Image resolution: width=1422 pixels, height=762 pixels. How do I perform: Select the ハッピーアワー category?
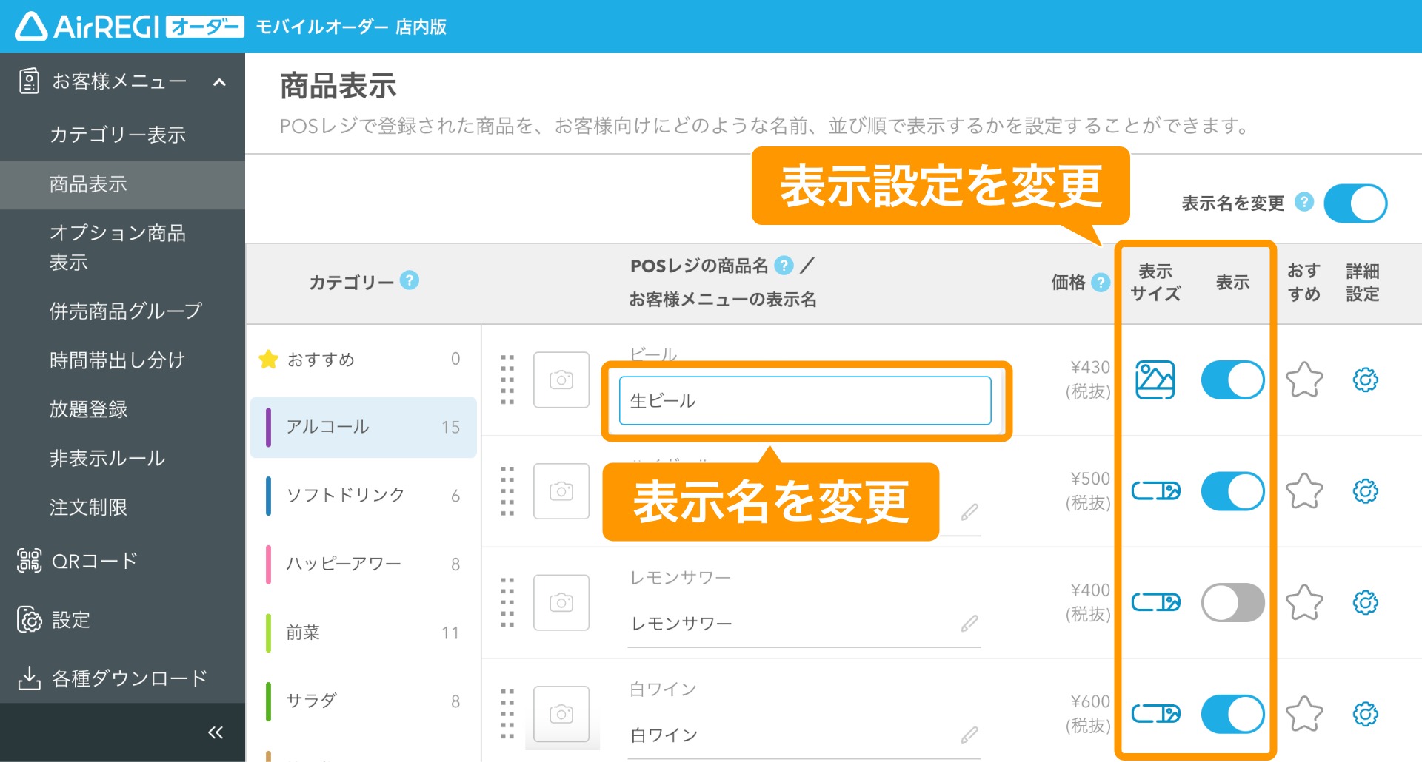coord(363,564)
